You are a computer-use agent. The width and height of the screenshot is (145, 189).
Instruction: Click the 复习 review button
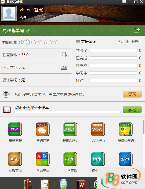pyautogui.click(x=132, y=94)
